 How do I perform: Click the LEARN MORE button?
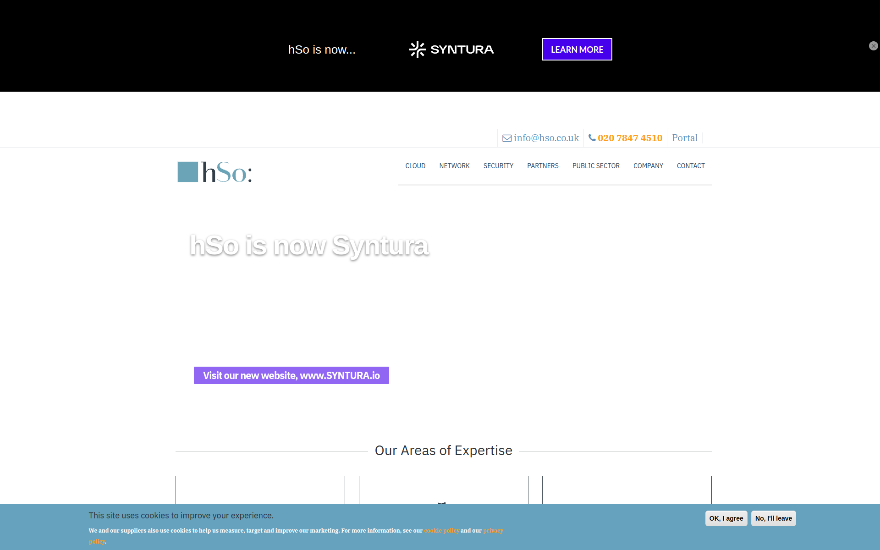pos(577,49)
